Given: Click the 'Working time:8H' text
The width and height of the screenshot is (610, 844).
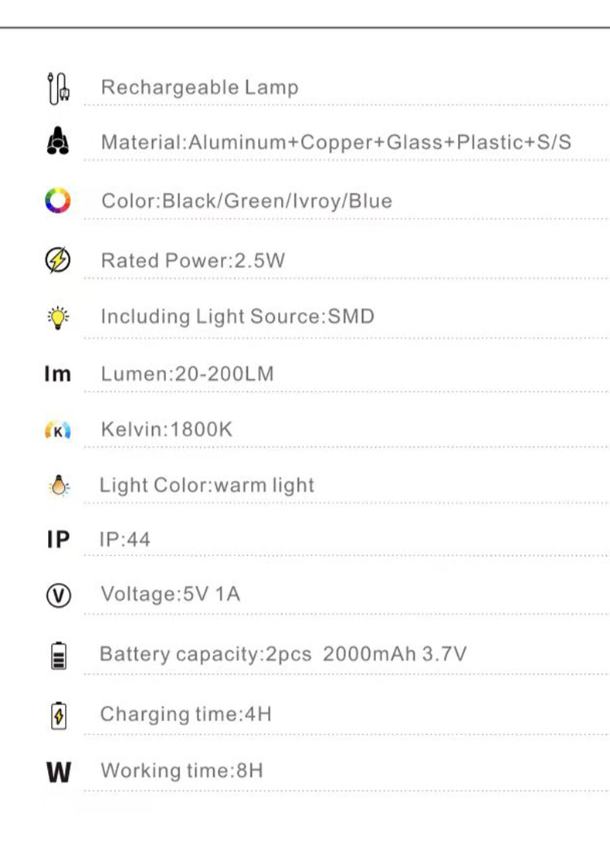Looking at the screenshot, I should pos(181,771).
